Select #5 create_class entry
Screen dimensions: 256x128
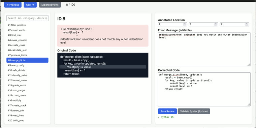coord(27,45)
